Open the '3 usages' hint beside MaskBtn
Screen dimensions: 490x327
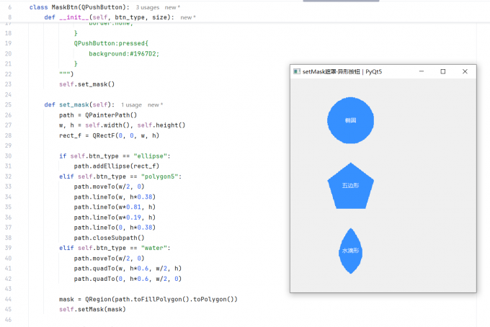[x=148, y=7]
